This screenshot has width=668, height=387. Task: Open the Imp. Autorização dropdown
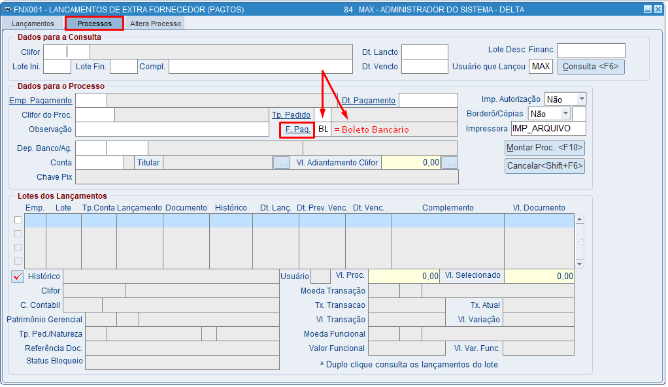click(x=582, y=99)
